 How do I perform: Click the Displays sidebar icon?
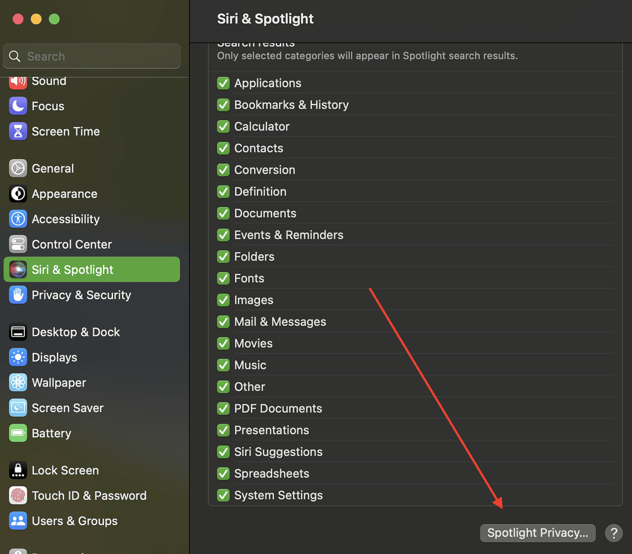pyautogui.click(x=17, y=357)
